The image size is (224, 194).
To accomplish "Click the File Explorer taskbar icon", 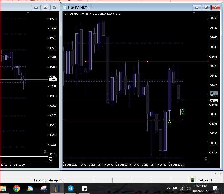I will pyautogui.click(x=3, y=188).
